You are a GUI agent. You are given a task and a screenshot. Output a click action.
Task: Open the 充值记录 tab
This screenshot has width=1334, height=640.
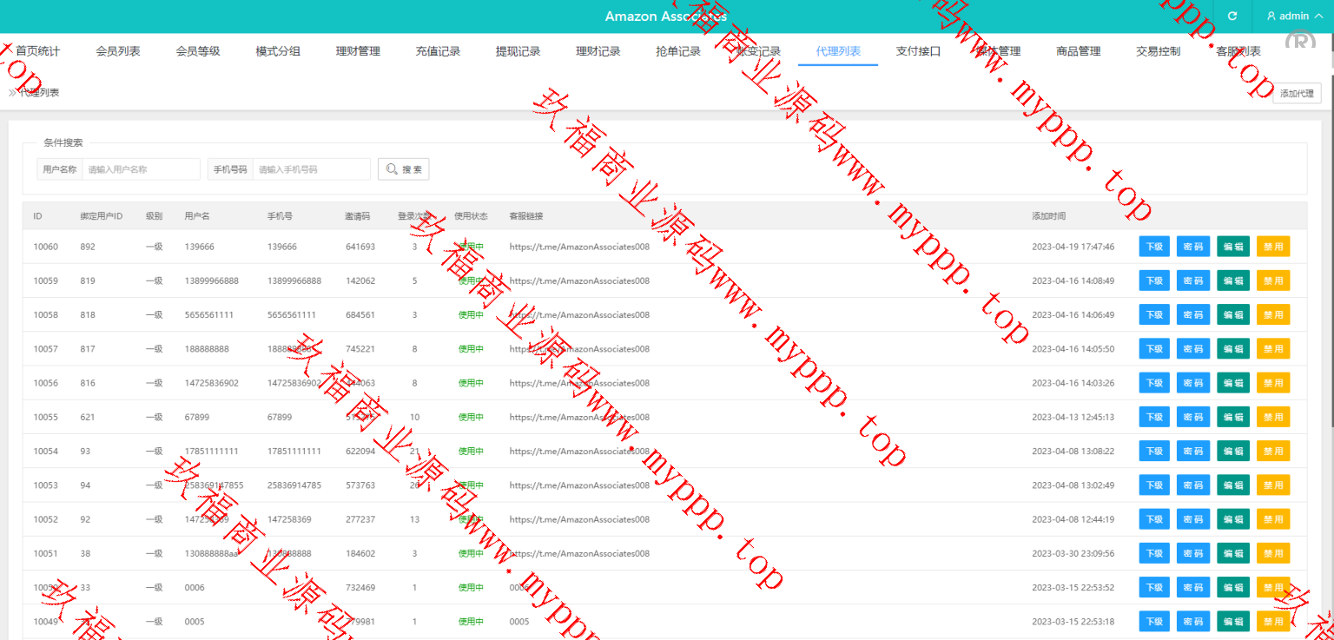point(438,51)
